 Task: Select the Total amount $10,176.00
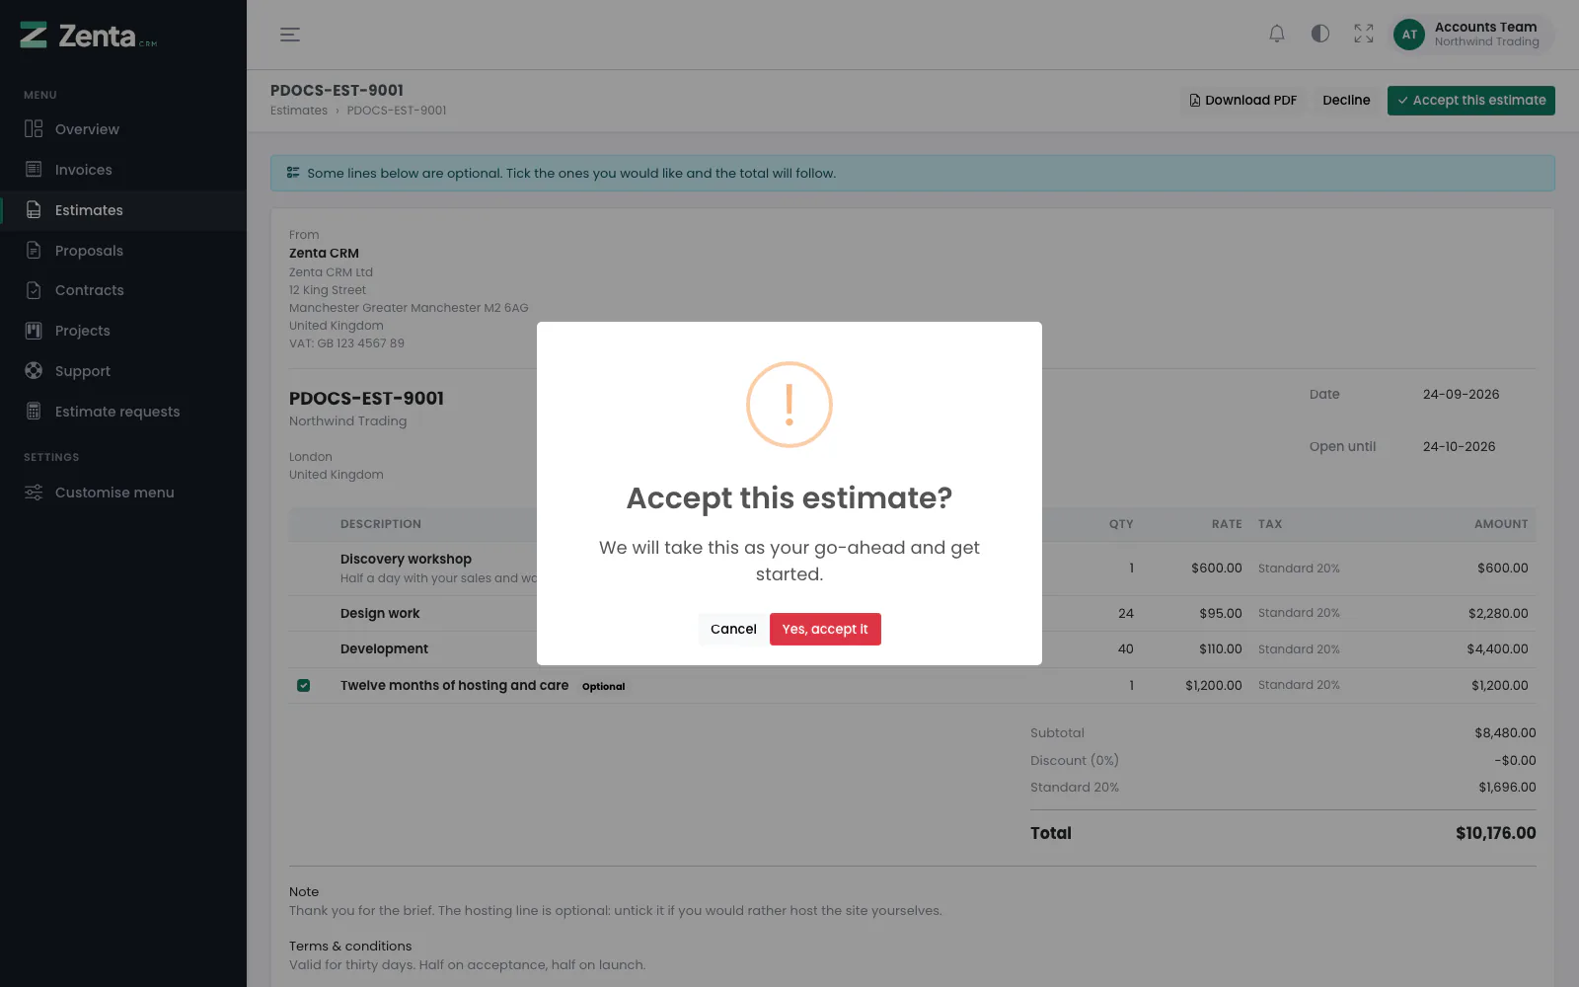pyautogui.click(x=1495, y=833)
